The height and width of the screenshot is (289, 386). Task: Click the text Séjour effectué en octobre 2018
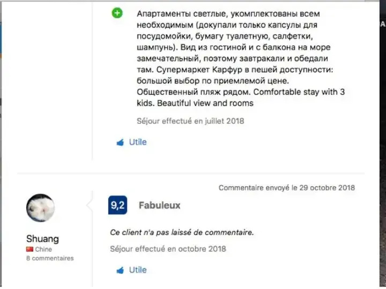click(168, 249)
